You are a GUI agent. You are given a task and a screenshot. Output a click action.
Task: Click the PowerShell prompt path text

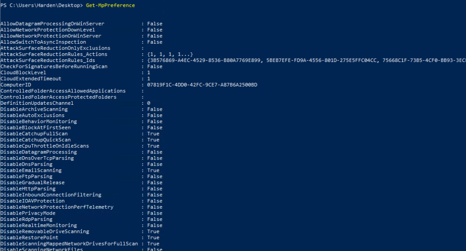click(42, 5)
